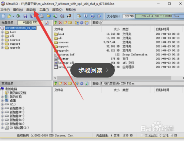Screen dimensions: 184x141
Task: Expand the 我的文档 tree node
Action: (x=2, y=97)
